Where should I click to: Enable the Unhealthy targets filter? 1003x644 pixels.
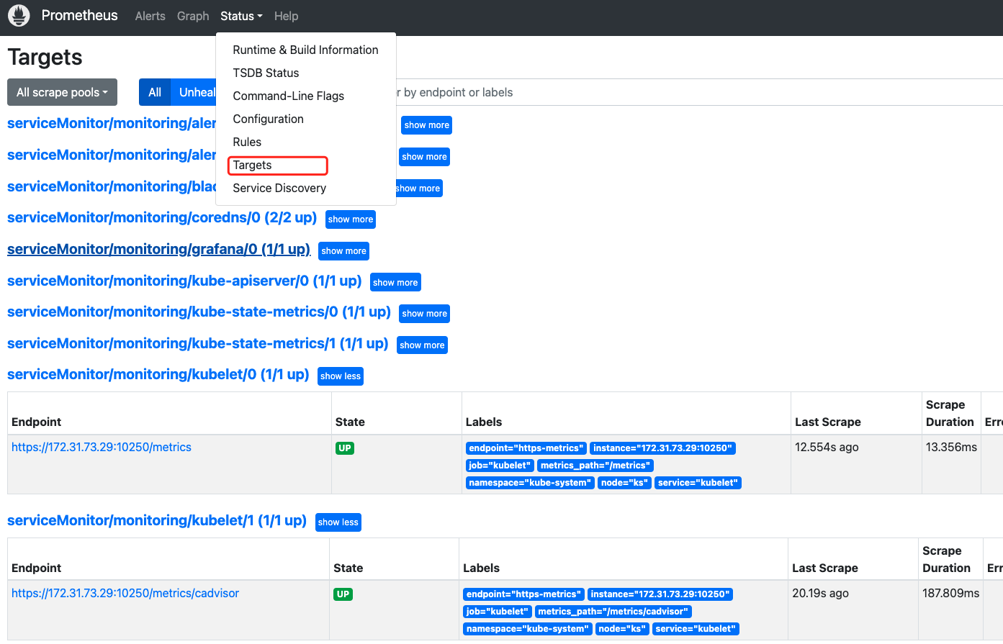pyautogui.click(x=197, y=92)
